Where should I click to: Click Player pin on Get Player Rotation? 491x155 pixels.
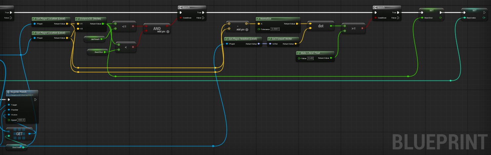[x=226, y=44]
